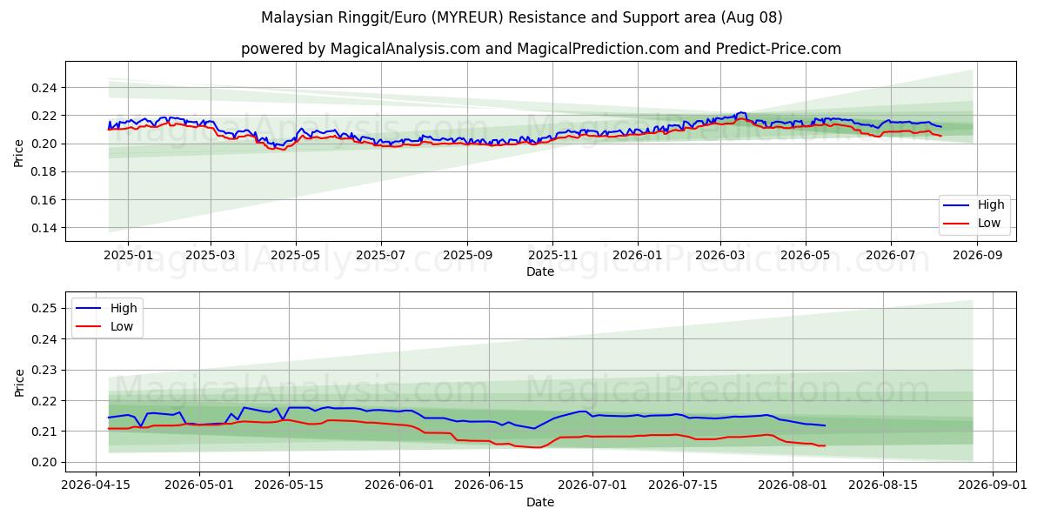Screen dimensions: 1044x522
Task: Click the '0.20' price tick on top chart
Action: tap(44, 144)
